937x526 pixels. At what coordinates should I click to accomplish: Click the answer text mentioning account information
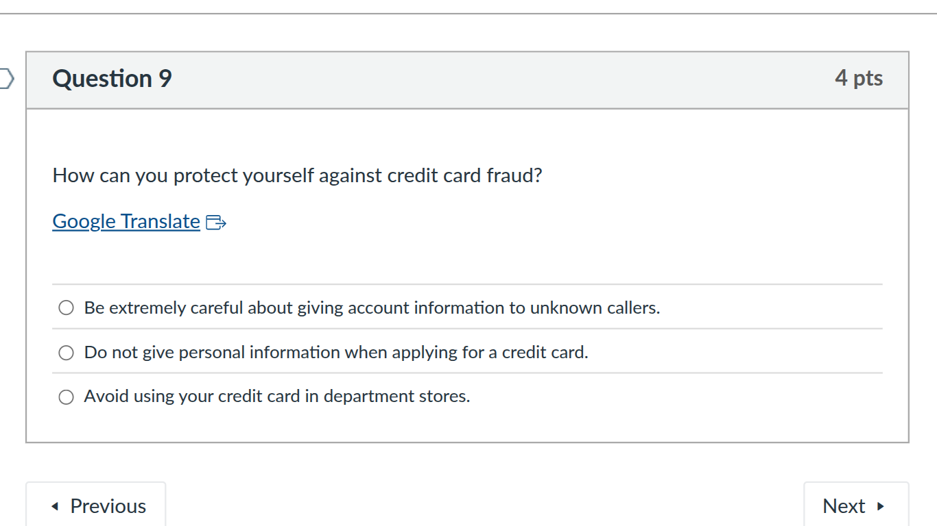coord(371,308)
